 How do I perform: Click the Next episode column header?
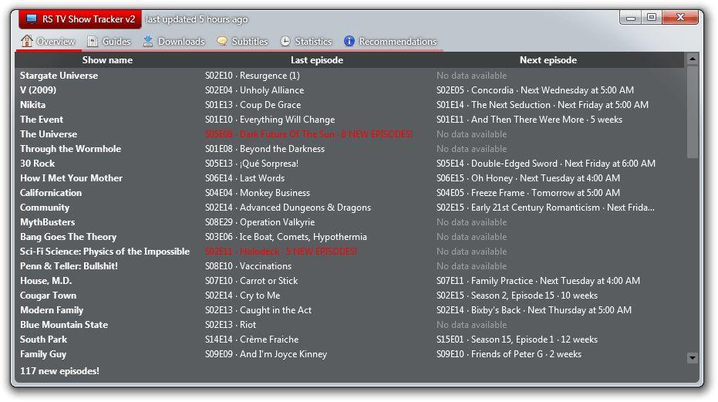548,60
